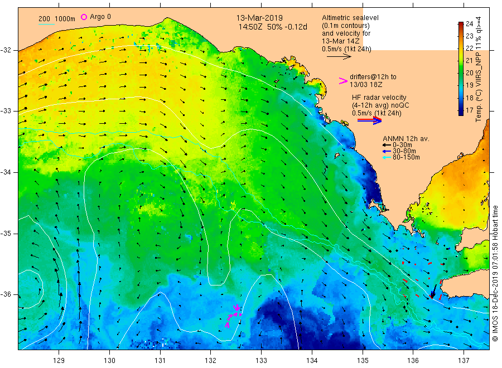Click the '30-80m' depth label

point(404,151)
